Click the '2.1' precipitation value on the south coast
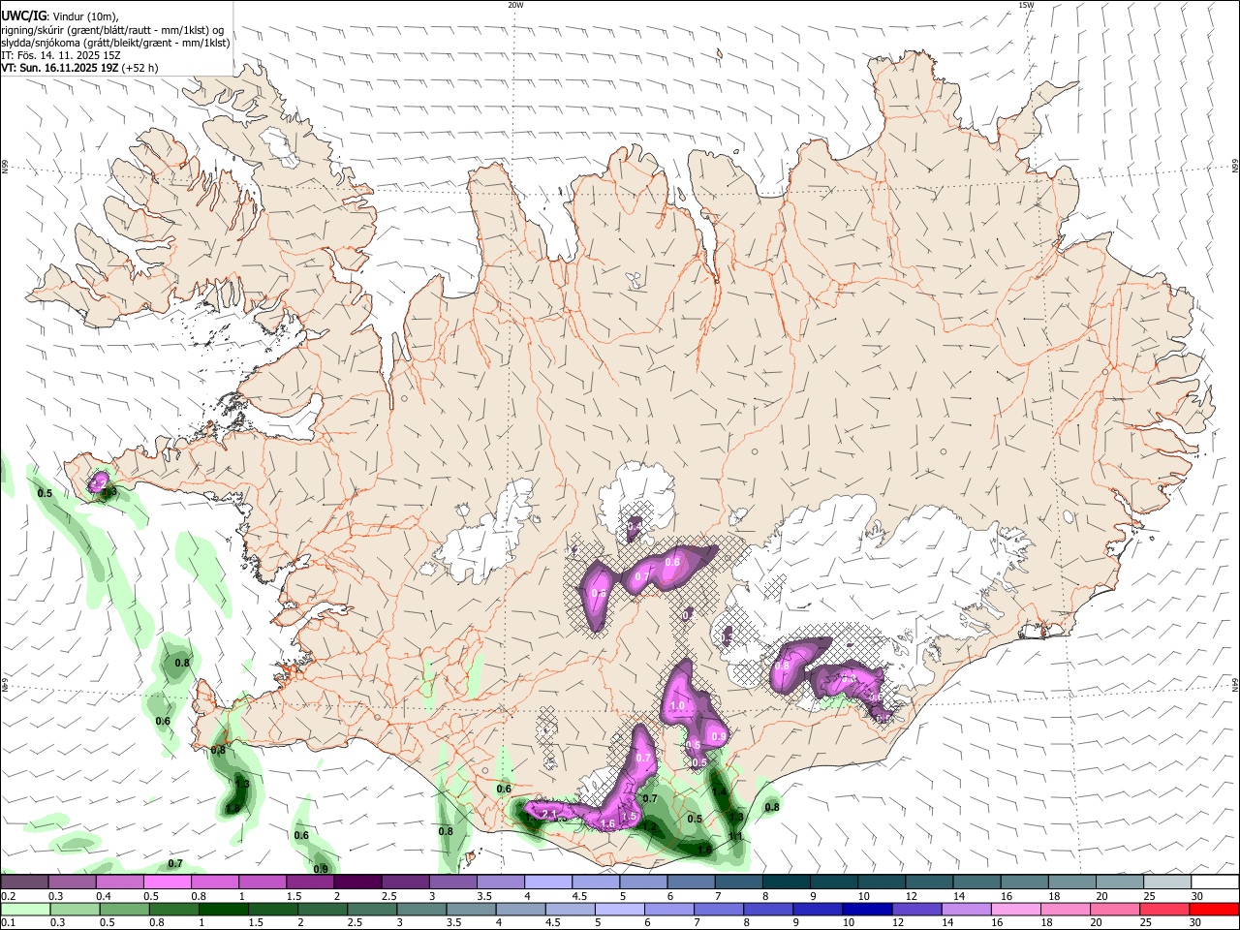This screenshot has width=1240, height=930. tap(549, 815)
